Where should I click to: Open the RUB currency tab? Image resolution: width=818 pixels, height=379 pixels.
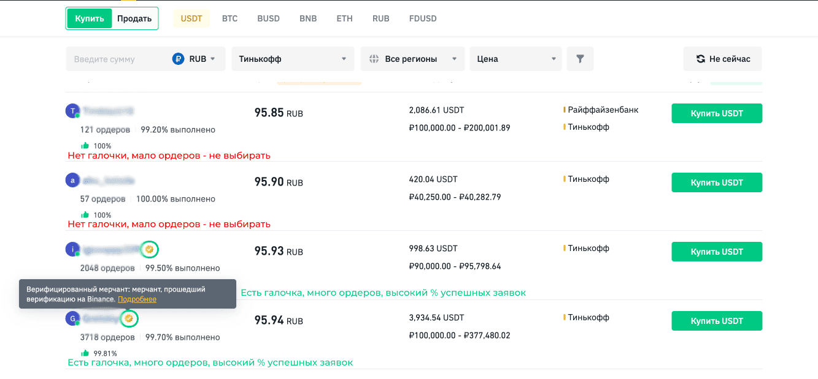pyautogui.click(x=380, y=18)
